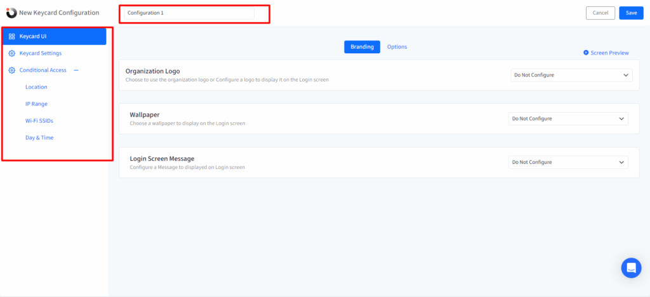Click the Screen Preview plus icon
This screenshot has width=650, height=297.
(586, 53)
